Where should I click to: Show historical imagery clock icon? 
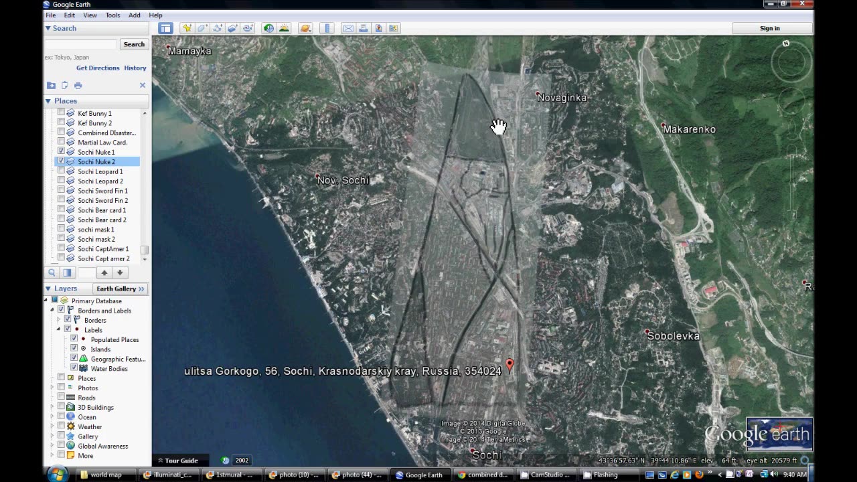click(268, 28)
